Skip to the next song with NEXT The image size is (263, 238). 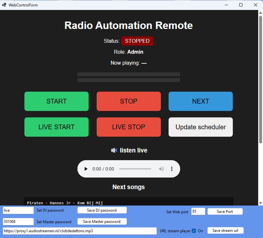click(200, 101)
